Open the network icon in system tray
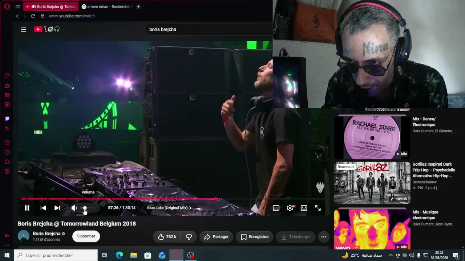Screen dimensions: 465x261 click(x=426, y=255)
